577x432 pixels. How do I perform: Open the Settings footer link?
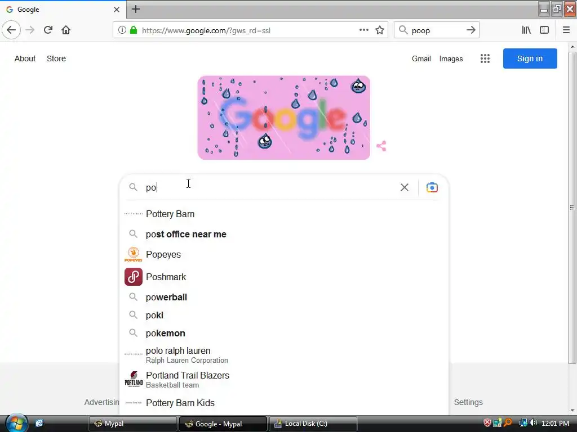coord(468,402)
